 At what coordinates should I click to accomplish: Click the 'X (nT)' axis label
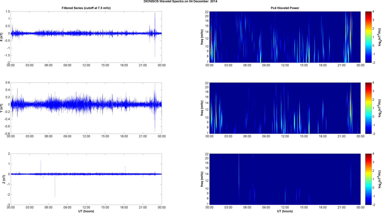click(2, 37)
